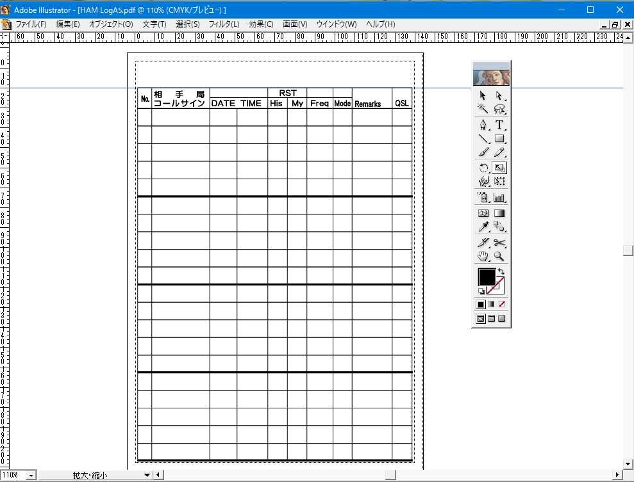Viewport: 634px width, 482px height.
Task: Select the Gradient tool
Action: click(x=499, y=213)
